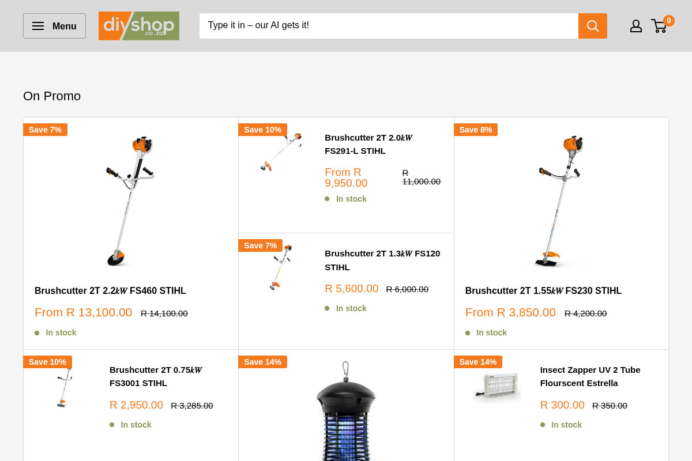Click the diyshop.co.za logo

pos(138,26)
